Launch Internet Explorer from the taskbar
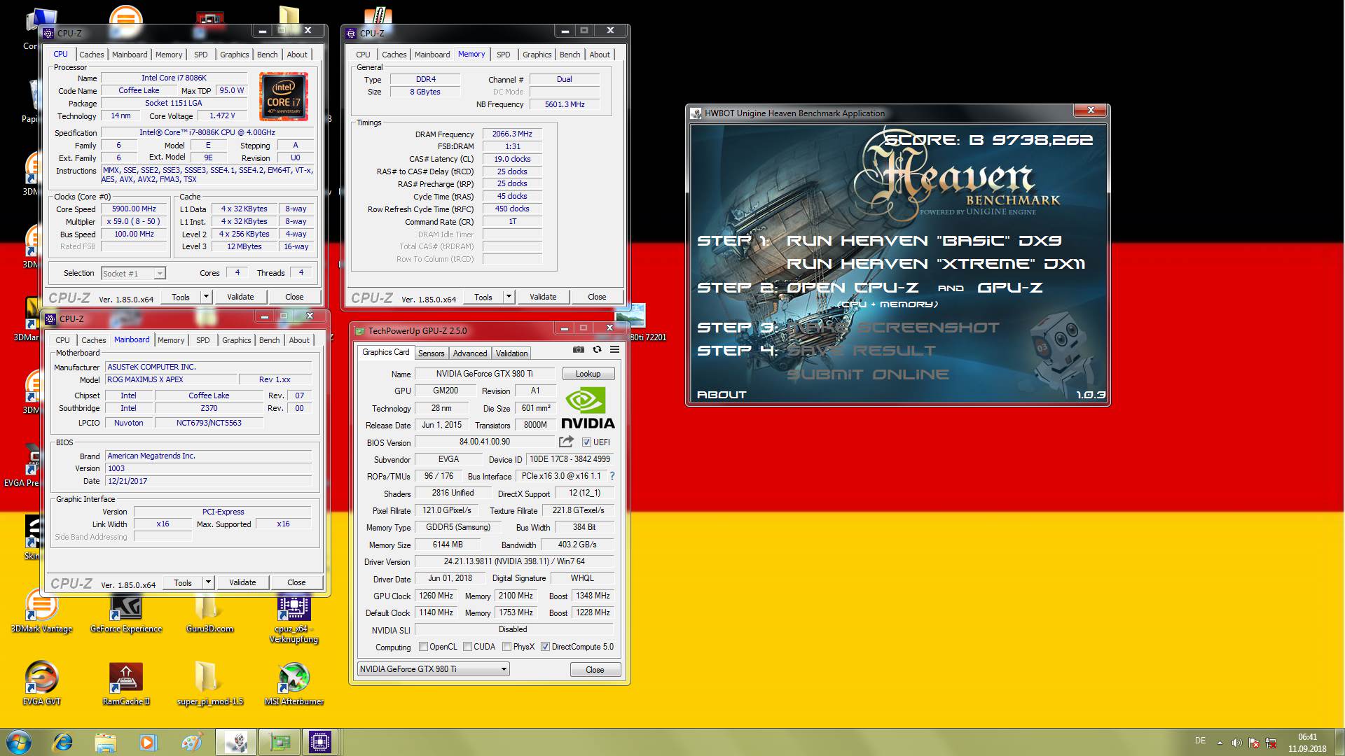This screenshot has width=1345, height=756. tap(63, 742)
